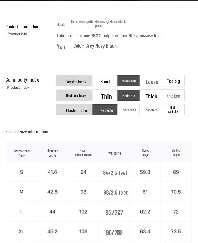Click the Moderate thickness cell
This screenshot has width=198, height=243.
(129, 95)
